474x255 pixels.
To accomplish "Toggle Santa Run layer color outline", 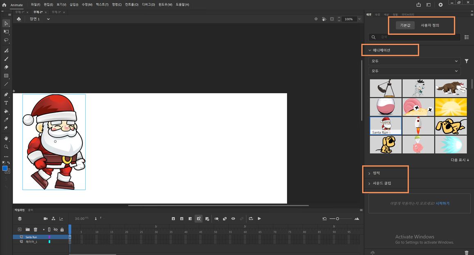I will (49, 237).
